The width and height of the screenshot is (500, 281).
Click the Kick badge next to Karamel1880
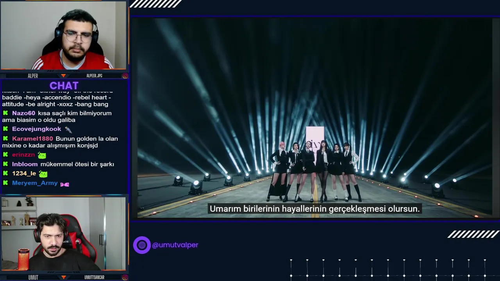(5, 139)
